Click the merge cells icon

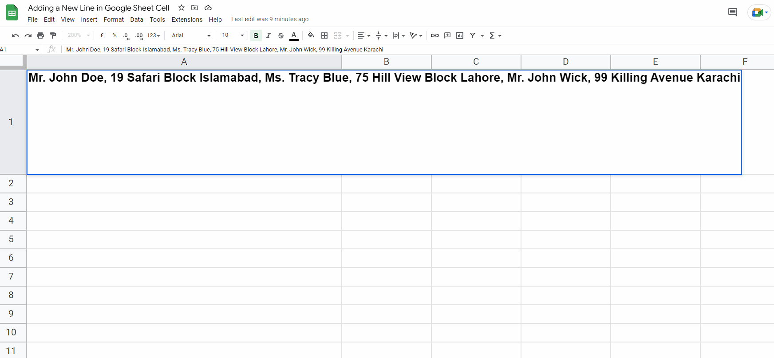click(x=338, y=35)
